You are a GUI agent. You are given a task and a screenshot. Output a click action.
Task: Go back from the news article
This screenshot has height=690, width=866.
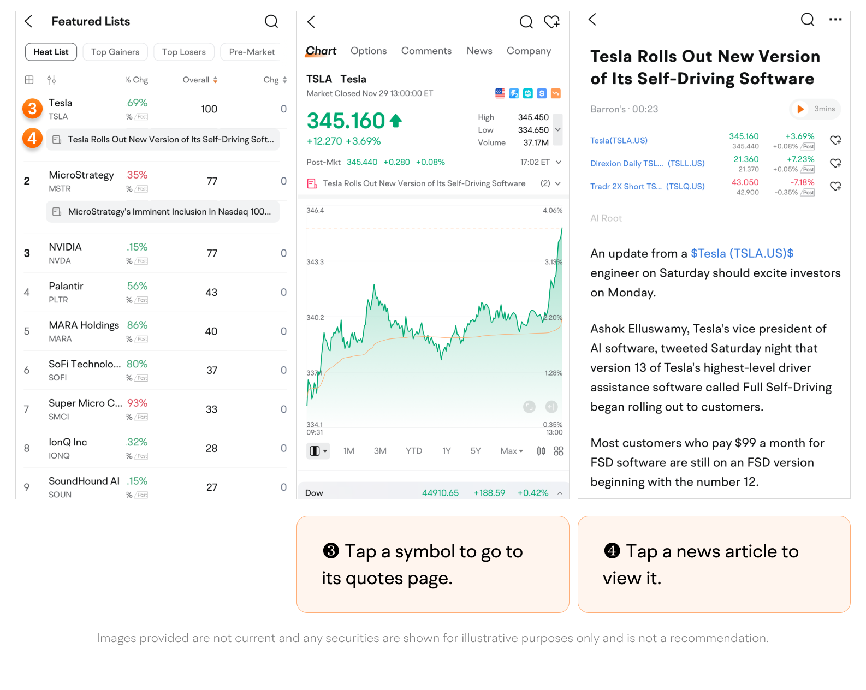pyautogui.click(x=592, y=20)
